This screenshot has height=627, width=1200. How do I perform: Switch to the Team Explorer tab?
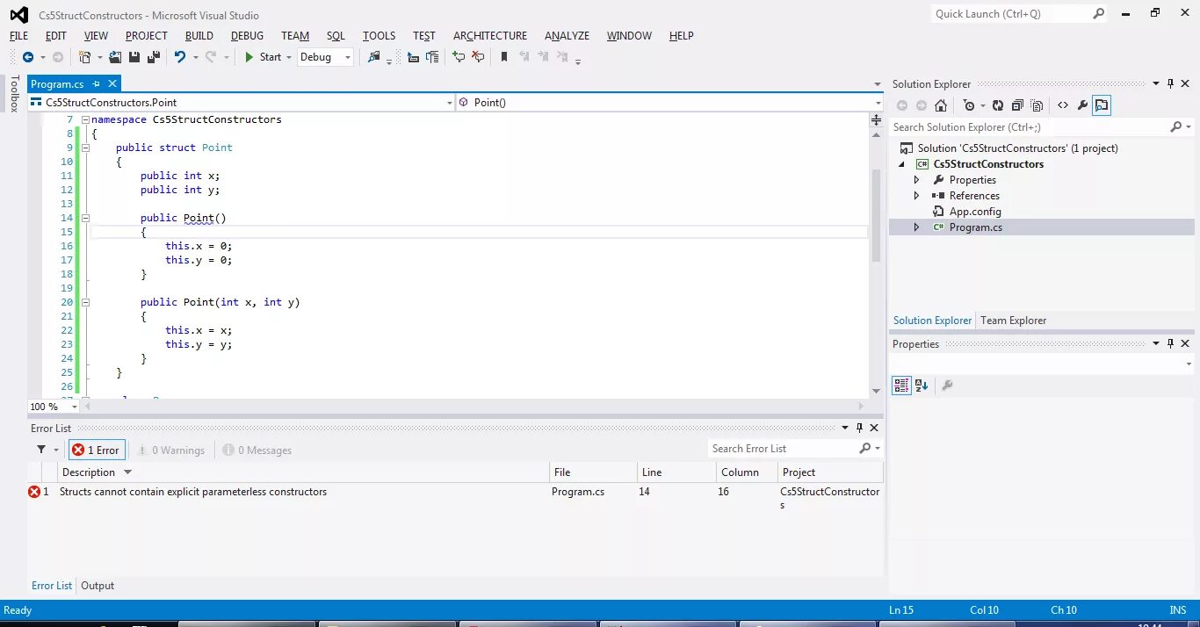pyautogui.click(x=1014, y=321)
